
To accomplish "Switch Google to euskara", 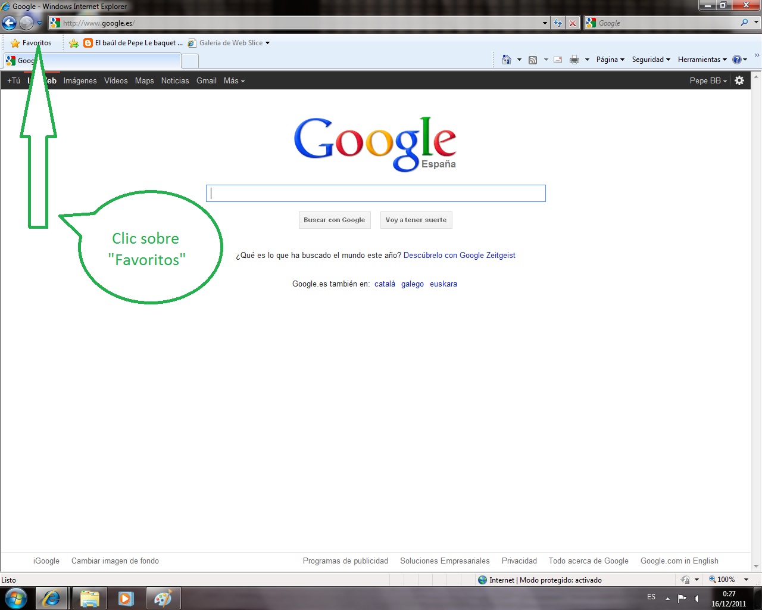I will coord(444,284).
